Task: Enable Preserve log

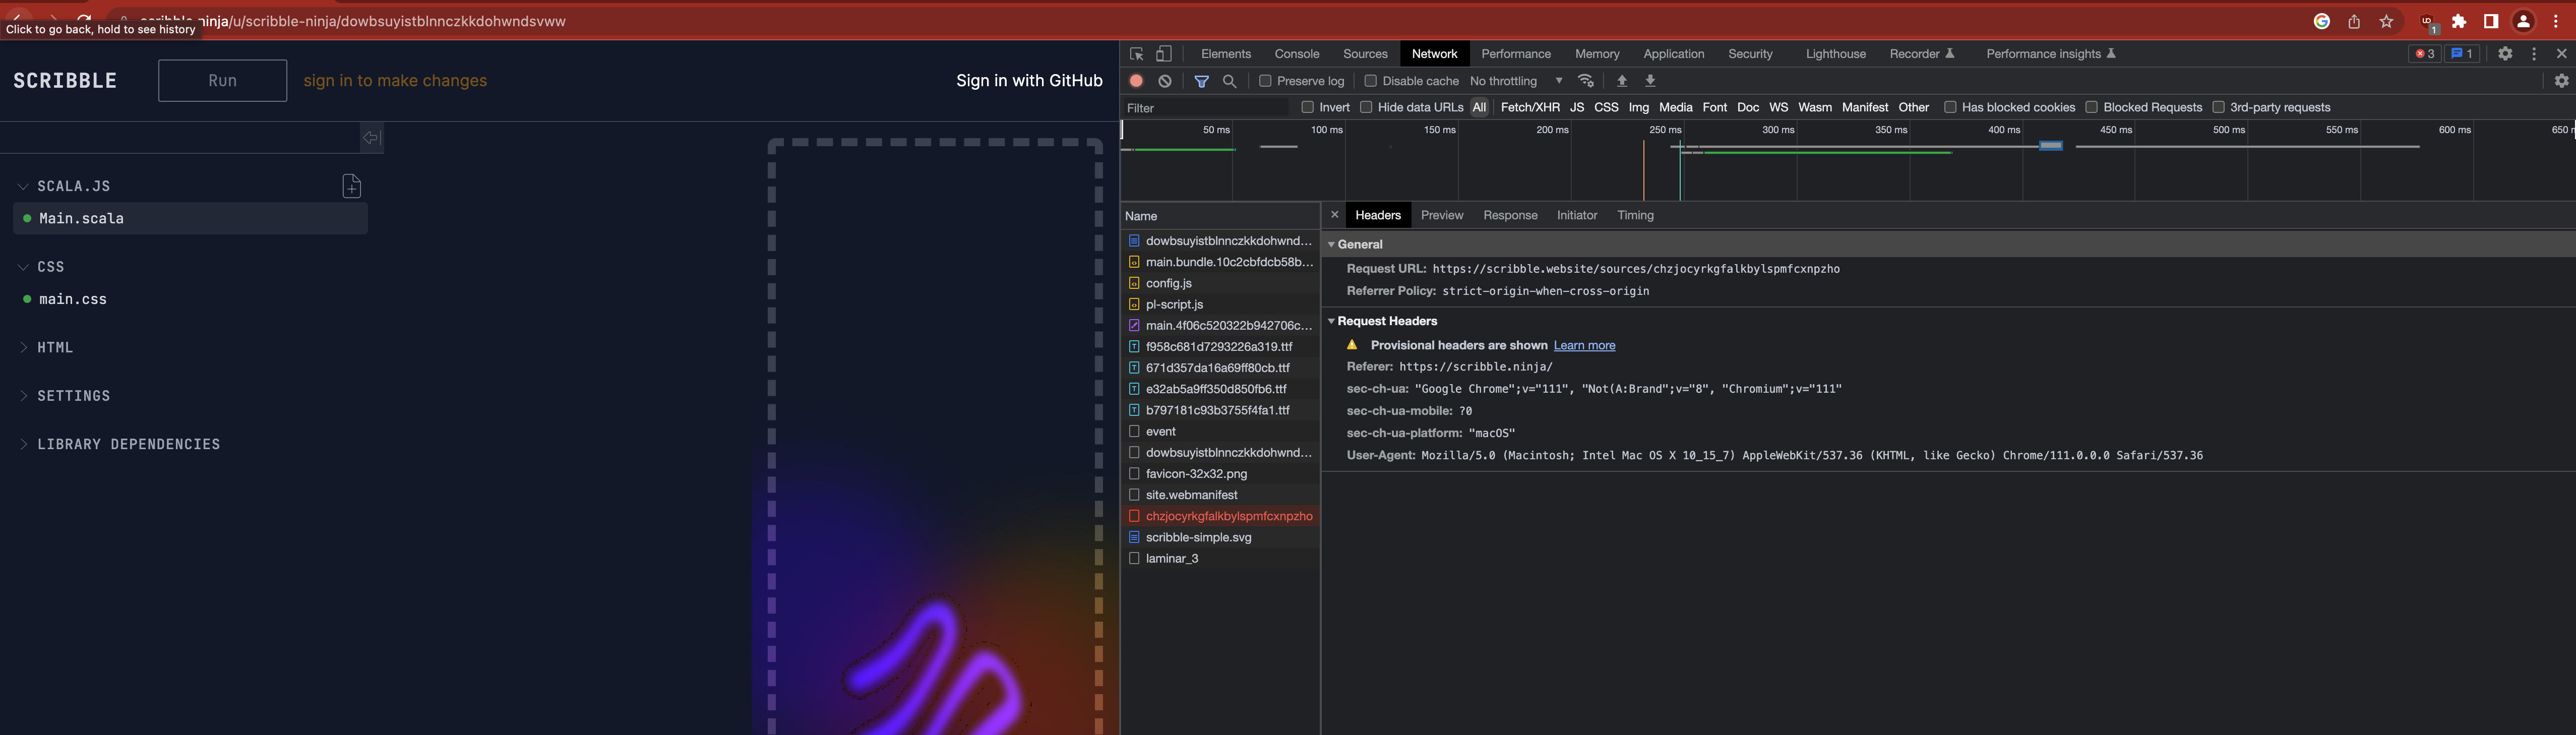Action: (1265, 81)
